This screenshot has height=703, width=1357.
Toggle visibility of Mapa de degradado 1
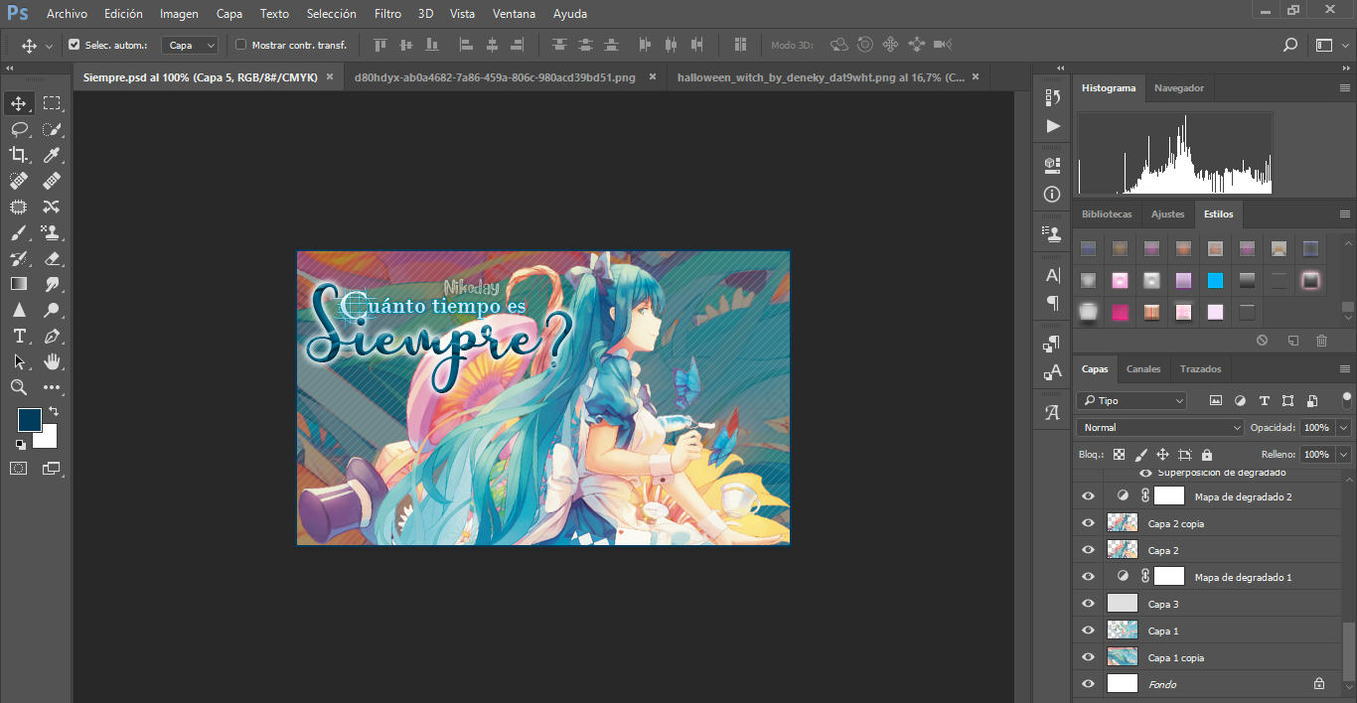tap(1088, 577)
